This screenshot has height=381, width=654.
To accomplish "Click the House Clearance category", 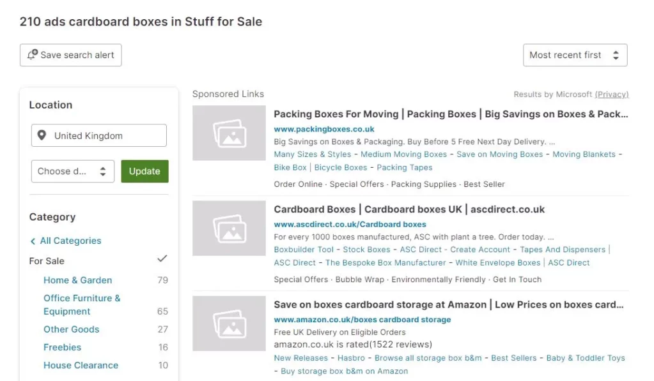I will [81, 365].
